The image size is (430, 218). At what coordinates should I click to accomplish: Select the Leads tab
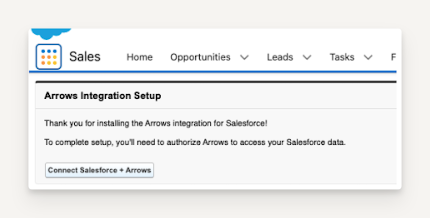(x=280, y=57)
